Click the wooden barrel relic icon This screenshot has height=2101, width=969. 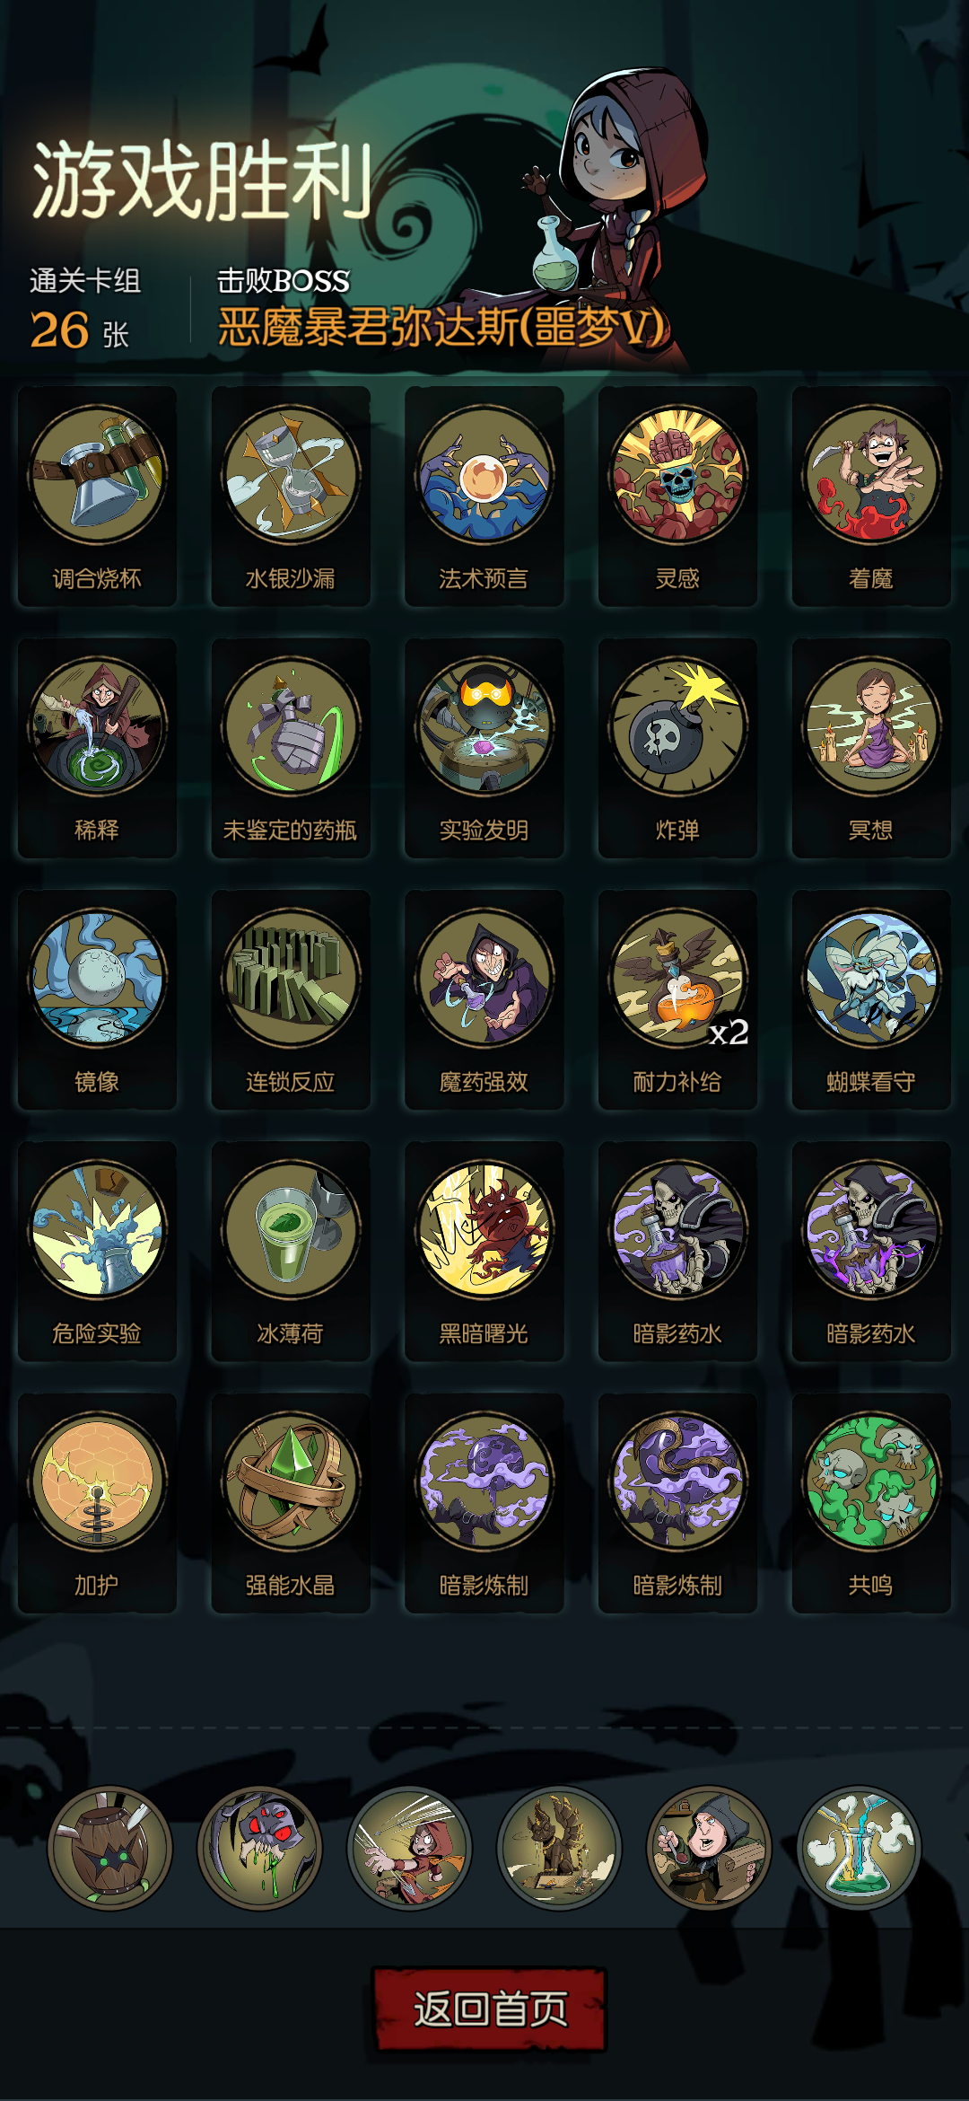point(109,1847)
